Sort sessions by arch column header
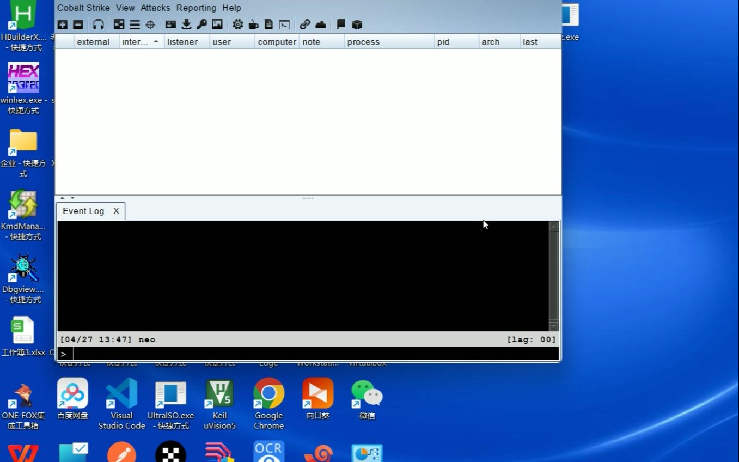739x462 pixels. tap(499, 42)
